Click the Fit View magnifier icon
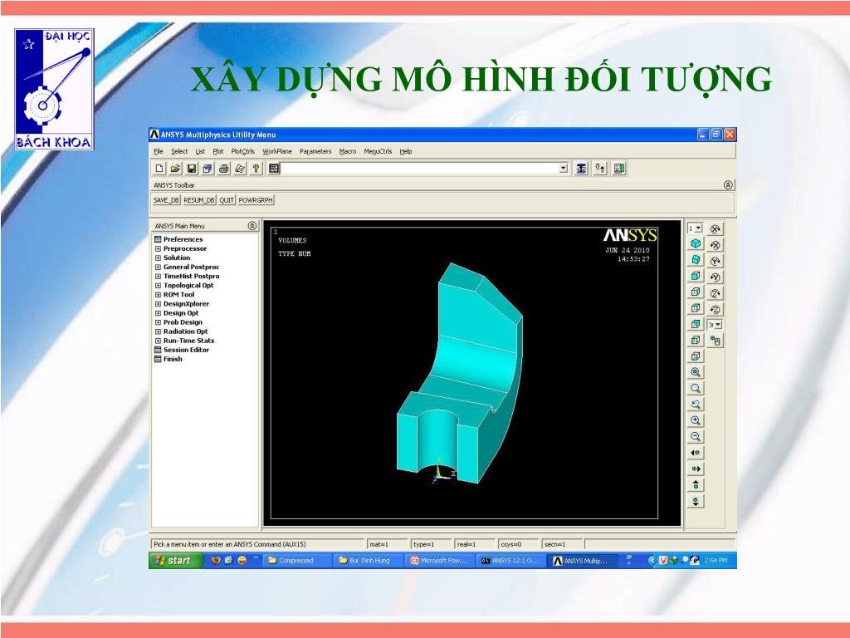 [696, 372]
